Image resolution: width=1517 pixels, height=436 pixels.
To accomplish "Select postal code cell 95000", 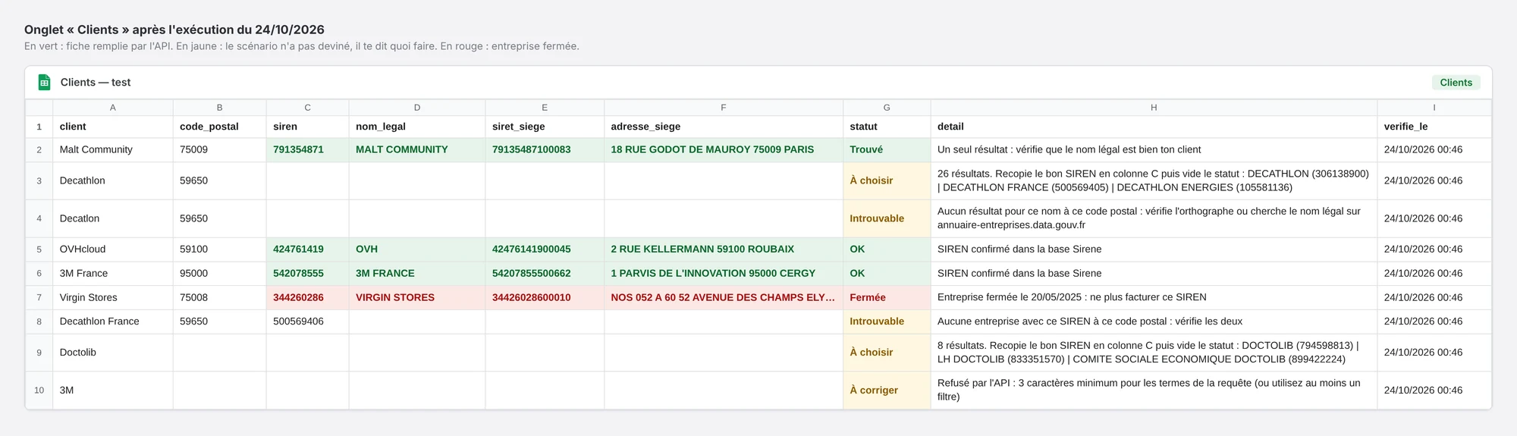I will pos(219,273).
